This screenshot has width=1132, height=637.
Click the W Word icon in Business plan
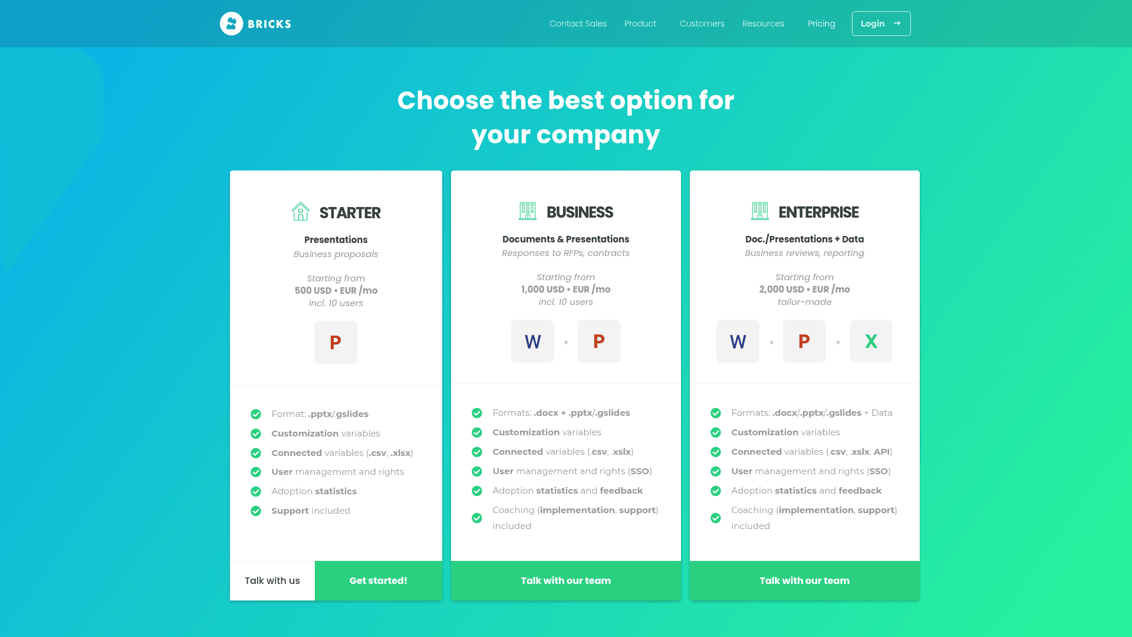pos(532,341)
